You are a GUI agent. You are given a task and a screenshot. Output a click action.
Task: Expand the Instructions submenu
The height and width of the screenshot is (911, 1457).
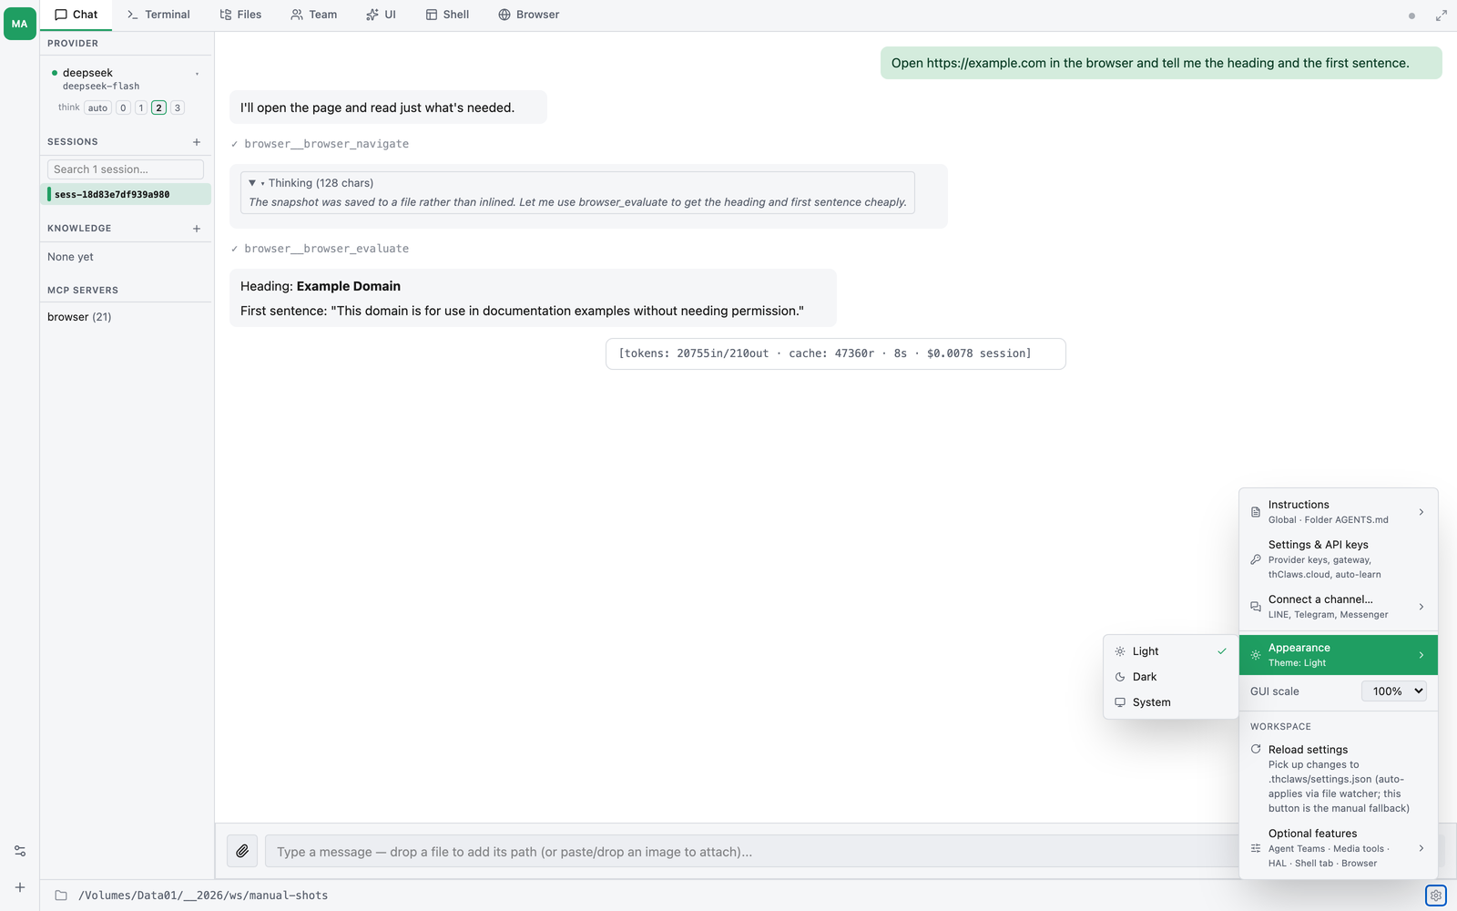[1339, 512]
